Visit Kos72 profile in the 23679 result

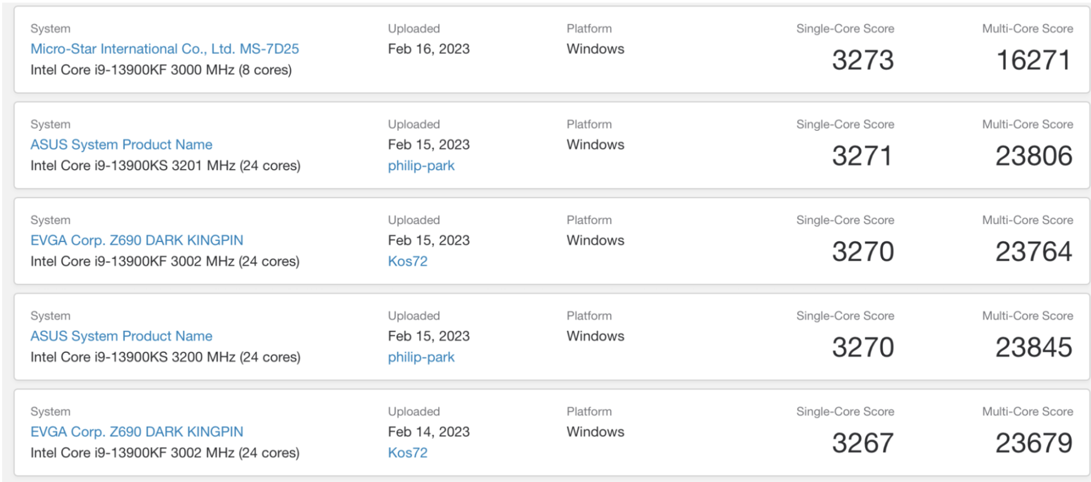[407, 453]
